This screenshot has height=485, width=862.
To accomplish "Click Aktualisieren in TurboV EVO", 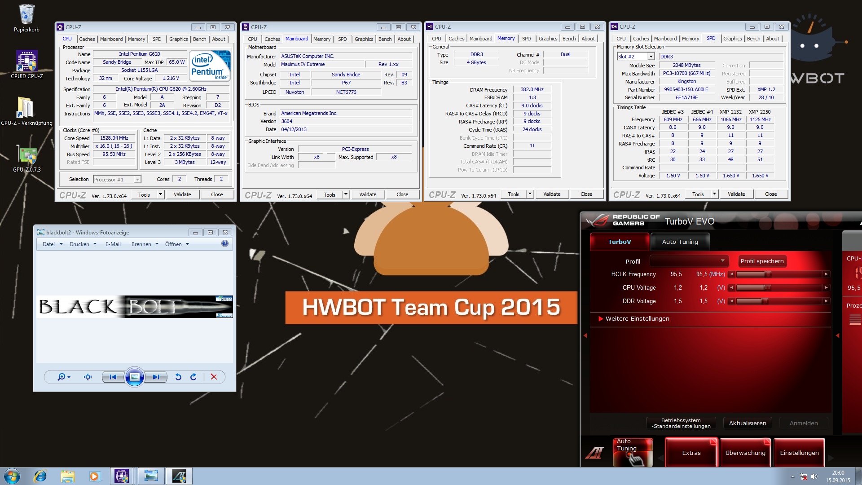I will coord(748,423).
